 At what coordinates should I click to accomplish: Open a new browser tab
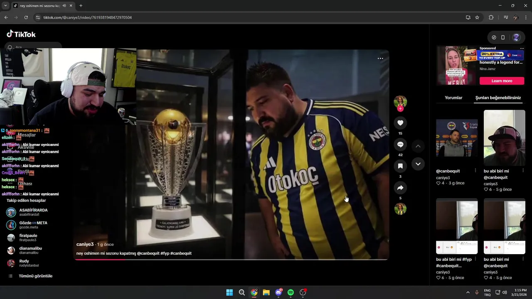81,6
